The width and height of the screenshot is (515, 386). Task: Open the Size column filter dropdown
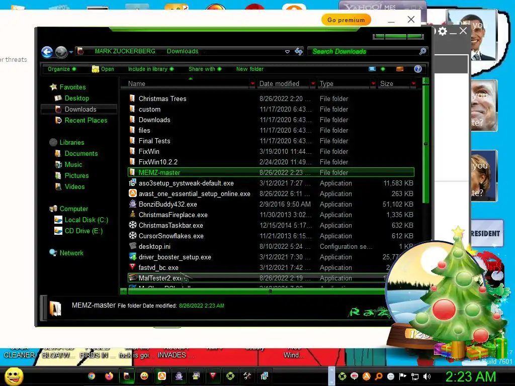[414, 84]
